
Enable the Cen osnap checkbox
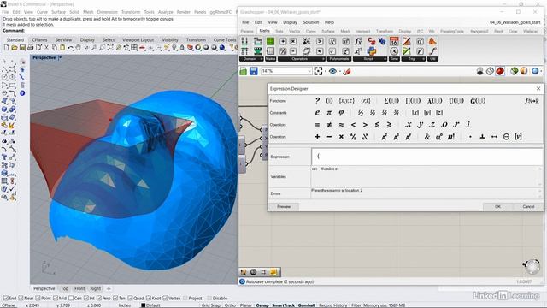[x=71, y=299]
